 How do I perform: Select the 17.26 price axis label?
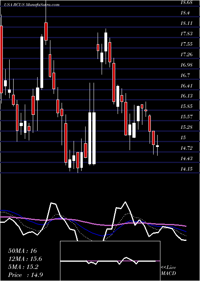pos(186,55)
